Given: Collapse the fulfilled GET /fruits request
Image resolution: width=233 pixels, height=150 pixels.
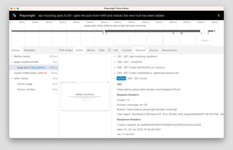Looking at the screenshot, I should [x=115, y=78].
